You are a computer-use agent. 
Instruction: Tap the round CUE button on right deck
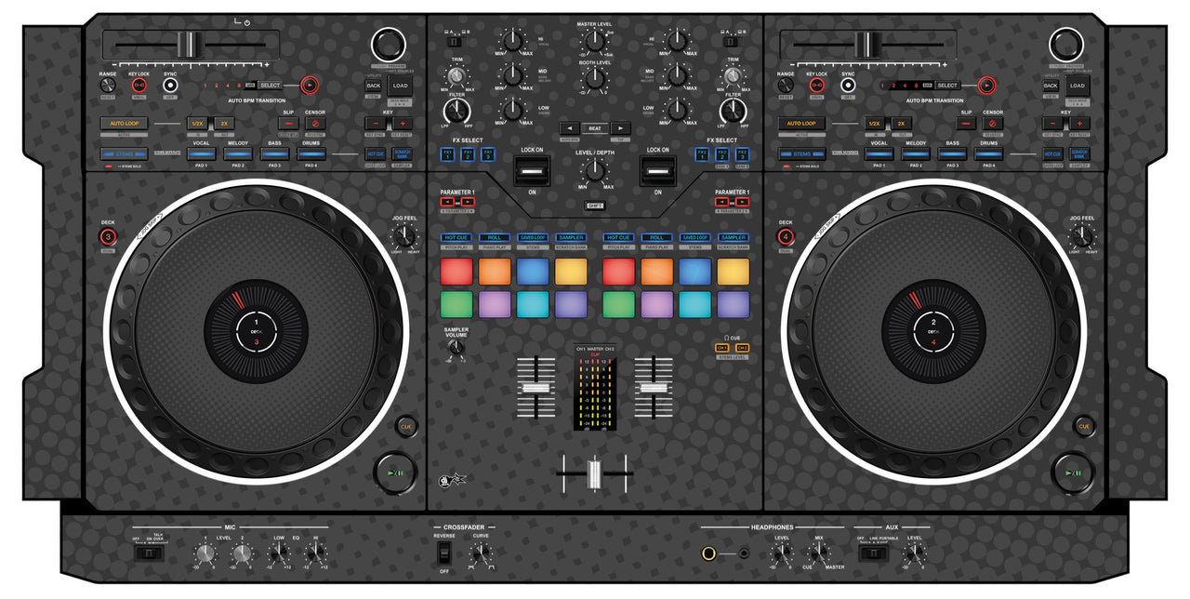pyautogui.click(x=1084, y=426)
